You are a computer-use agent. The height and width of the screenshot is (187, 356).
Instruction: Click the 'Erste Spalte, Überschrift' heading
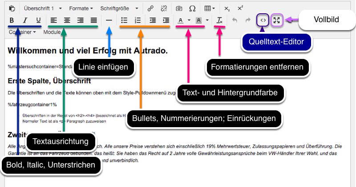[49, 81]
